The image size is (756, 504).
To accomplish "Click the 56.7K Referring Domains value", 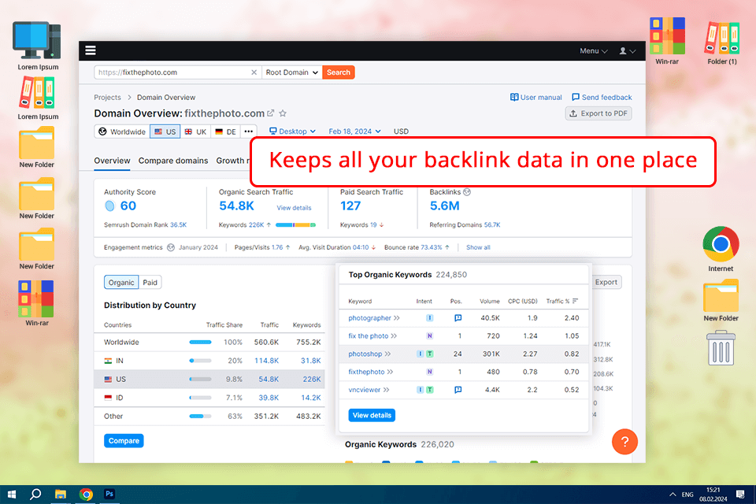I will point(492,224).
